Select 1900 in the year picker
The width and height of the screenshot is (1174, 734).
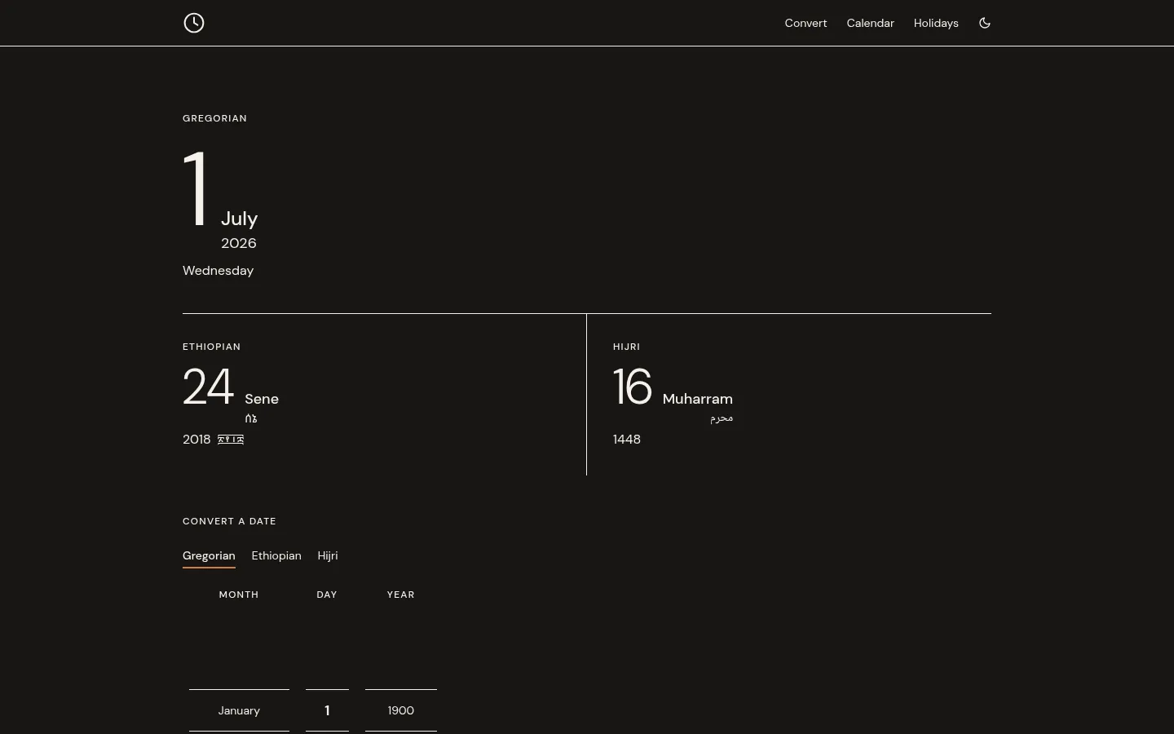point(401,710)
